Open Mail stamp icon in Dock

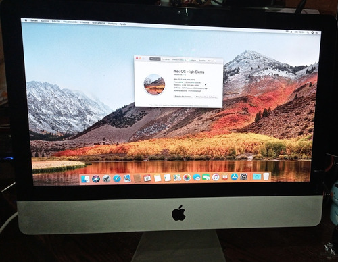127,178
